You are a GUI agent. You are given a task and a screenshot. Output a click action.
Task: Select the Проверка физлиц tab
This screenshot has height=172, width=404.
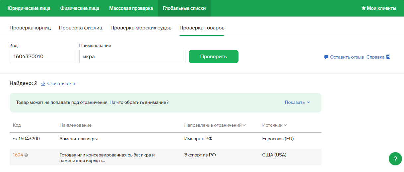coord(81,28)
